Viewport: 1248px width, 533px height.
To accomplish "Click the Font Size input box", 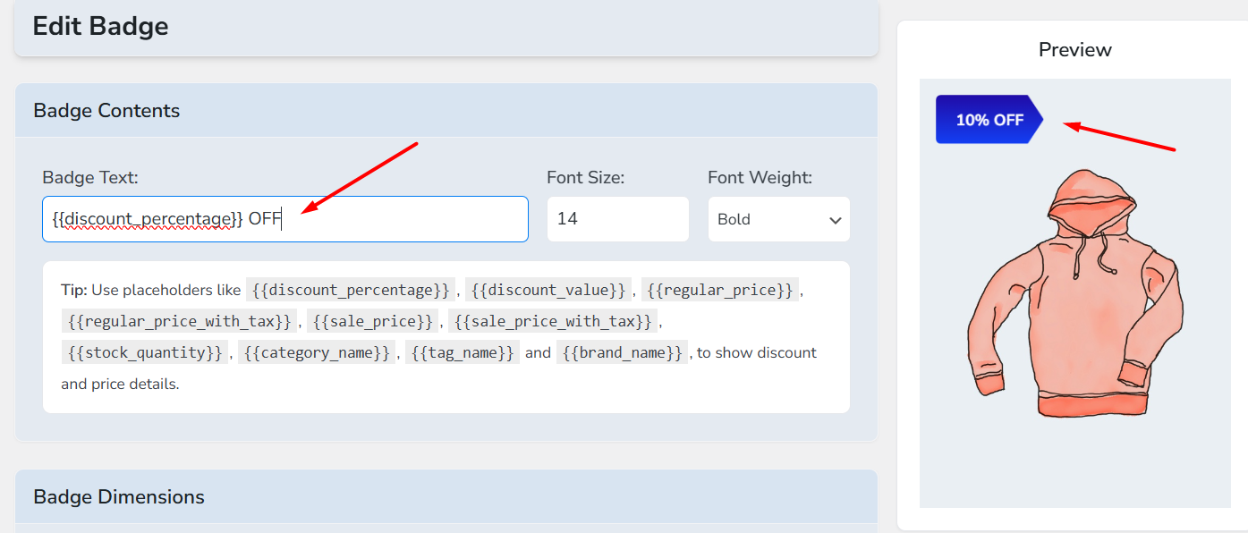I will pos(617,219).
